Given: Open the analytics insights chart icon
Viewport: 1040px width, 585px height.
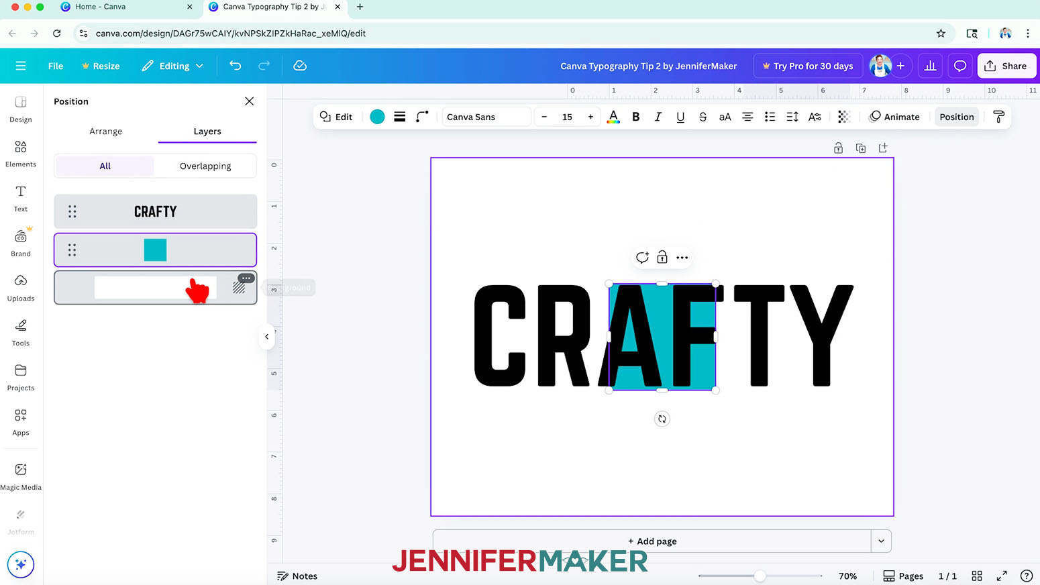Looking at the screenshot, I should 930,66.
